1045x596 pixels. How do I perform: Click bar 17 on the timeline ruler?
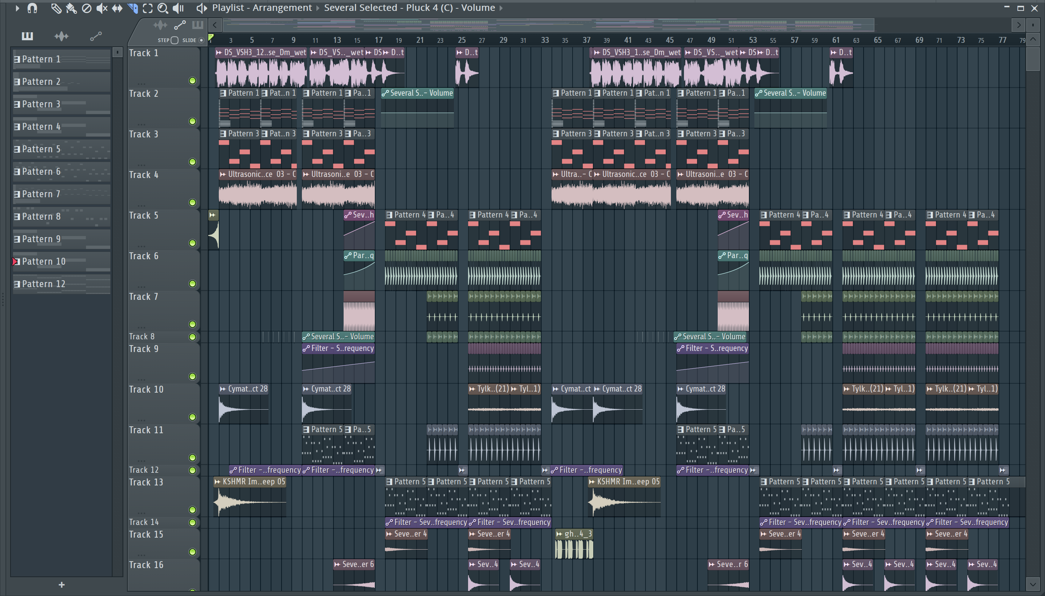378,40
